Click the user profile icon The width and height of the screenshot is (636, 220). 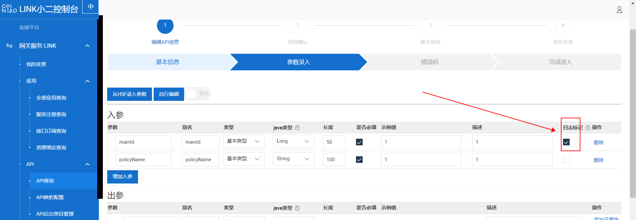tap(619, 10)
